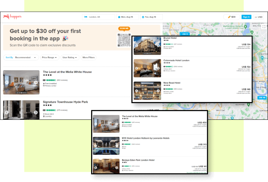Click New Road Hotel price US$ 148
This screenshot has height=182, width=268.
click(x=246, y=89)
